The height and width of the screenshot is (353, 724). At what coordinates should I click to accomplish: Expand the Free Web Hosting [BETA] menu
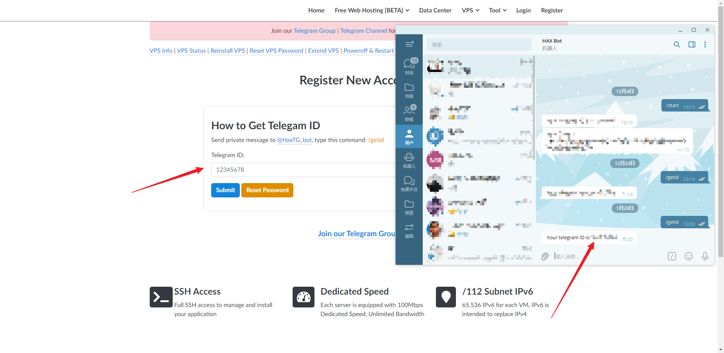click(x=372, y=10)
